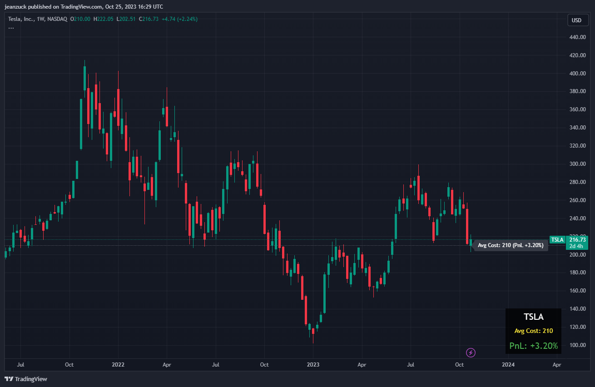Viewport: 595px width, 387px height.
Task: Click the 280.00 price axis label
Action: tap(577, 182)
